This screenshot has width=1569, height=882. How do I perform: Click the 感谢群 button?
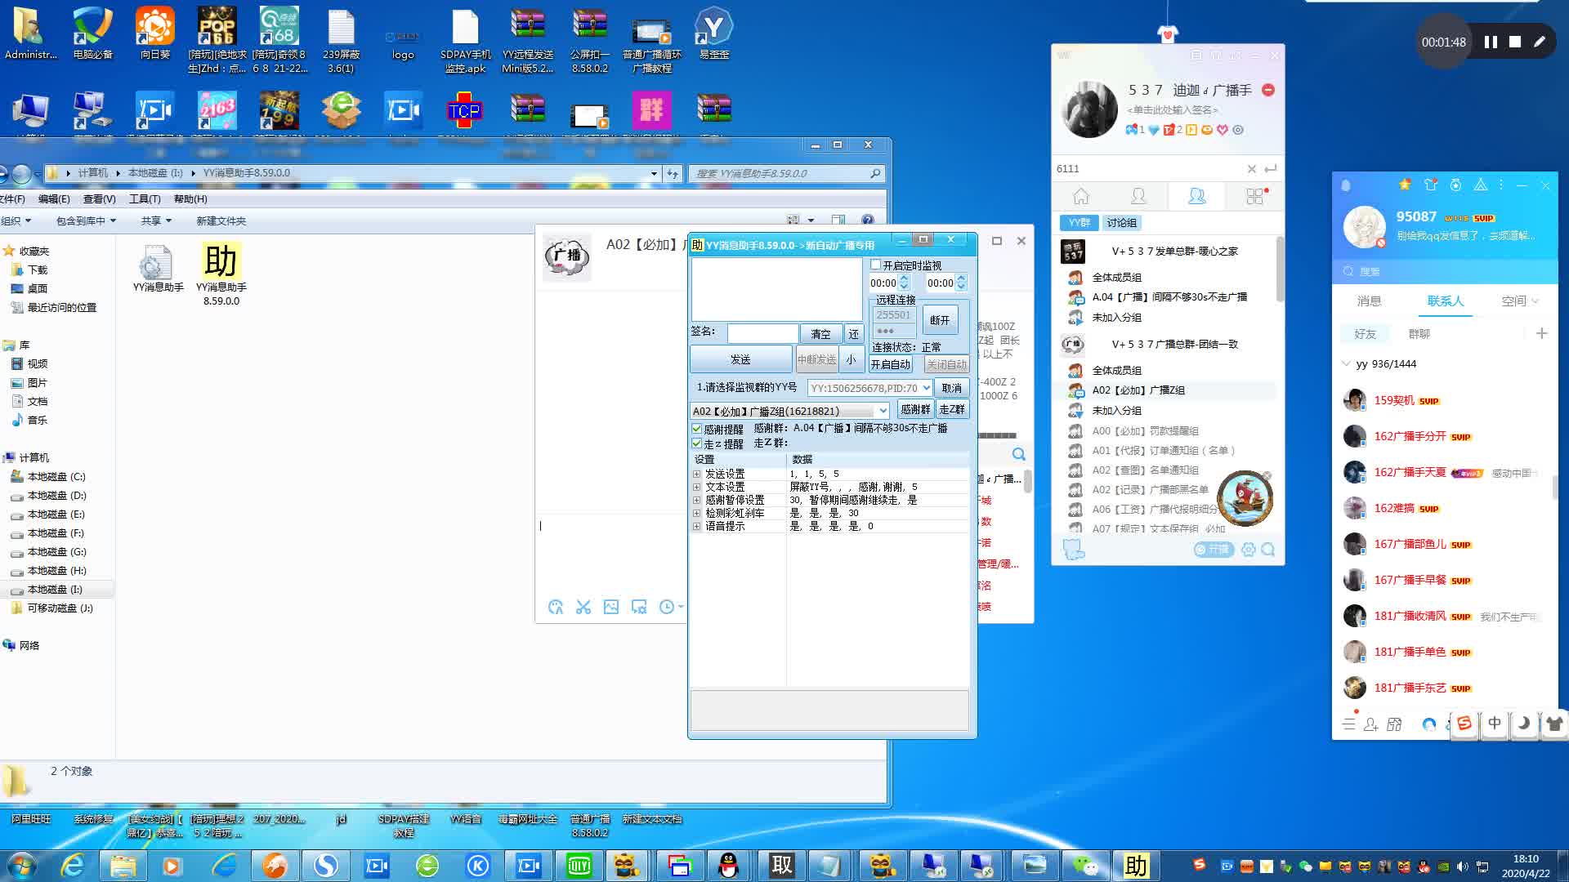915,409
